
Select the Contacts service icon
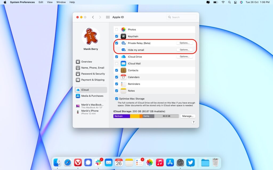(123, 70)
